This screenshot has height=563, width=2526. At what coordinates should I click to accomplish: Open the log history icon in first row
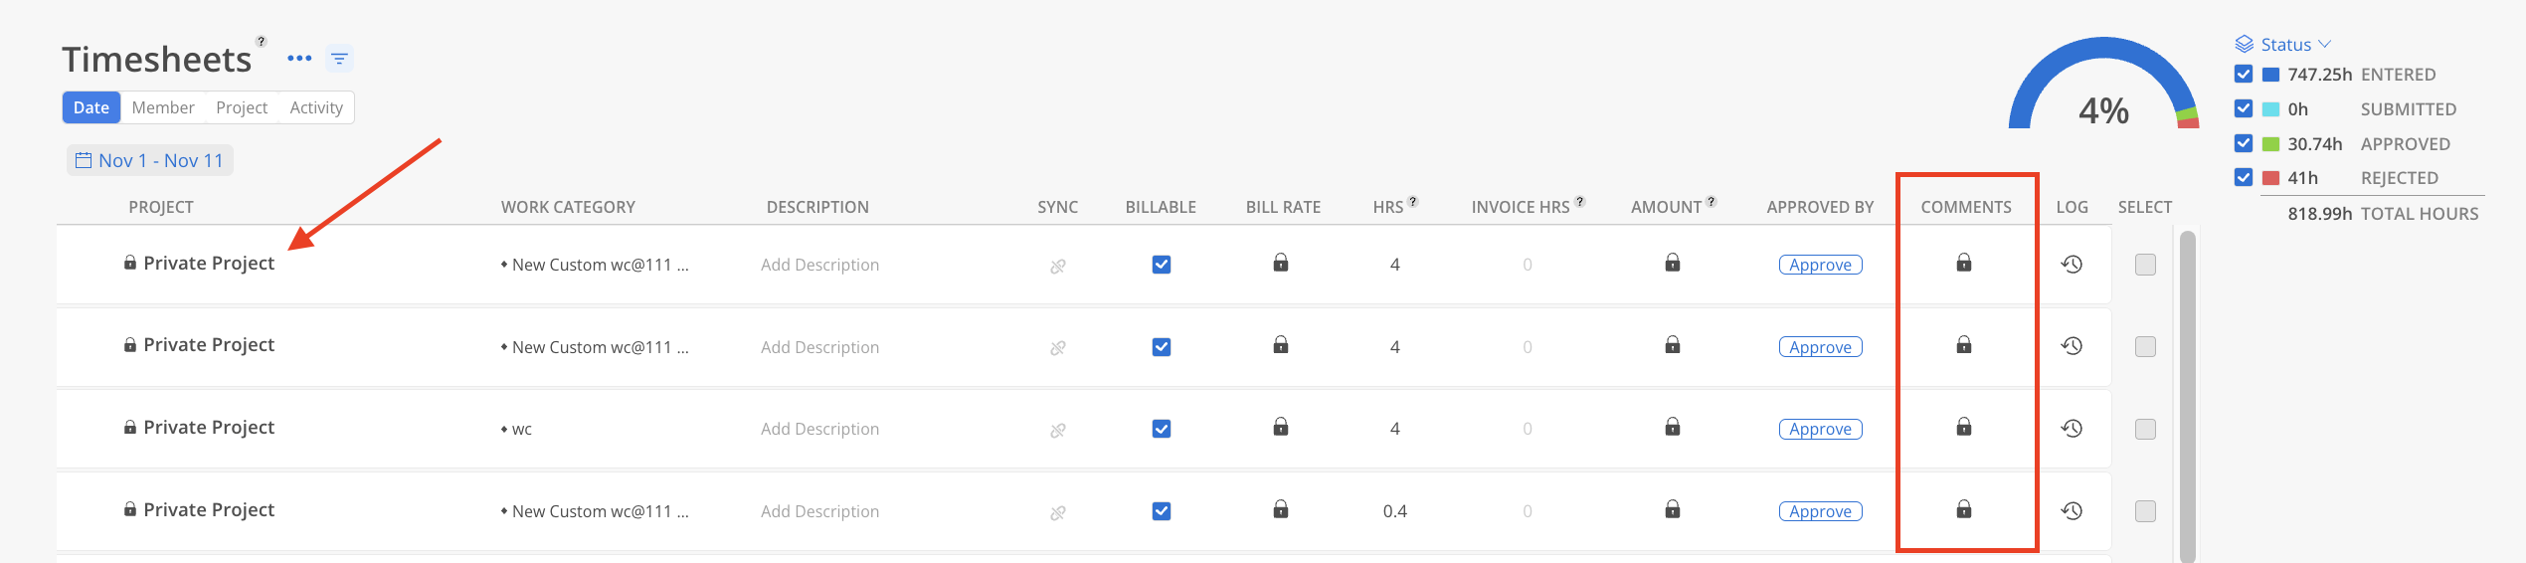[x=2072, y=265]
